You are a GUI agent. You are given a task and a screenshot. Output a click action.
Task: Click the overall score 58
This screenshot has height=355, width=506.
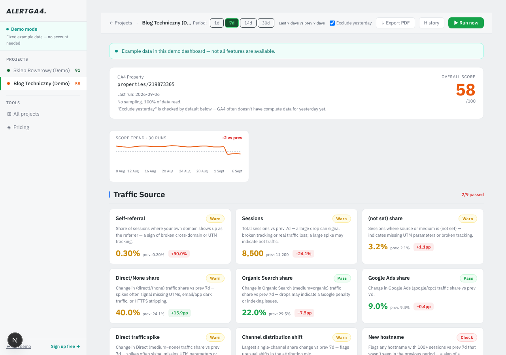pos(466,90)
